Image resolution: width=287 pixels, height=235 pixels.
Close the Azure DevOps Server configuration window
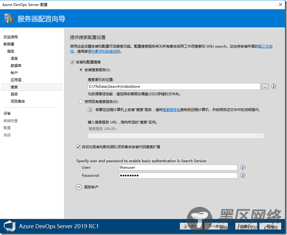coord(281,4)
